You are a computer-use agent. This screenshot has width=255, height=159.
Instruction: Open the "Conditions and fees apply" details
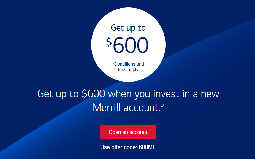[128, 67]
